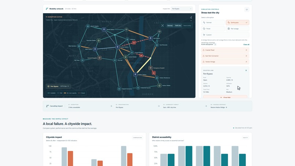This screenshot has width=295, height=166.
Task: Click the 'Coastal Road' disruption row label
Action: coord(210,50)
